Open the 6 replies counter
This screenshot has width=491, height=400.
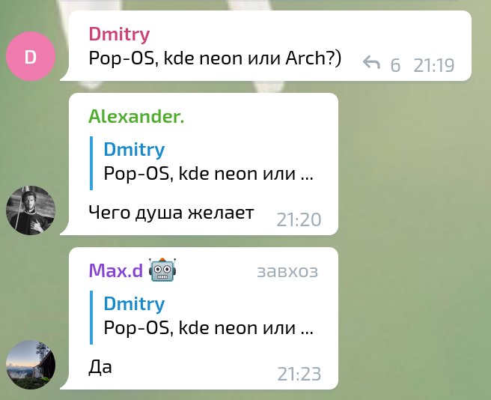(395, 65)
